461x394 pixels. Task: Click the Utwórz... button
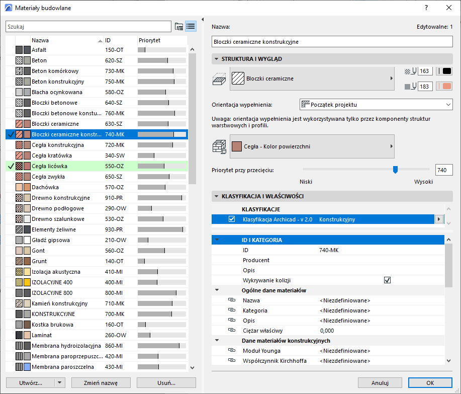tap(31, 383)
